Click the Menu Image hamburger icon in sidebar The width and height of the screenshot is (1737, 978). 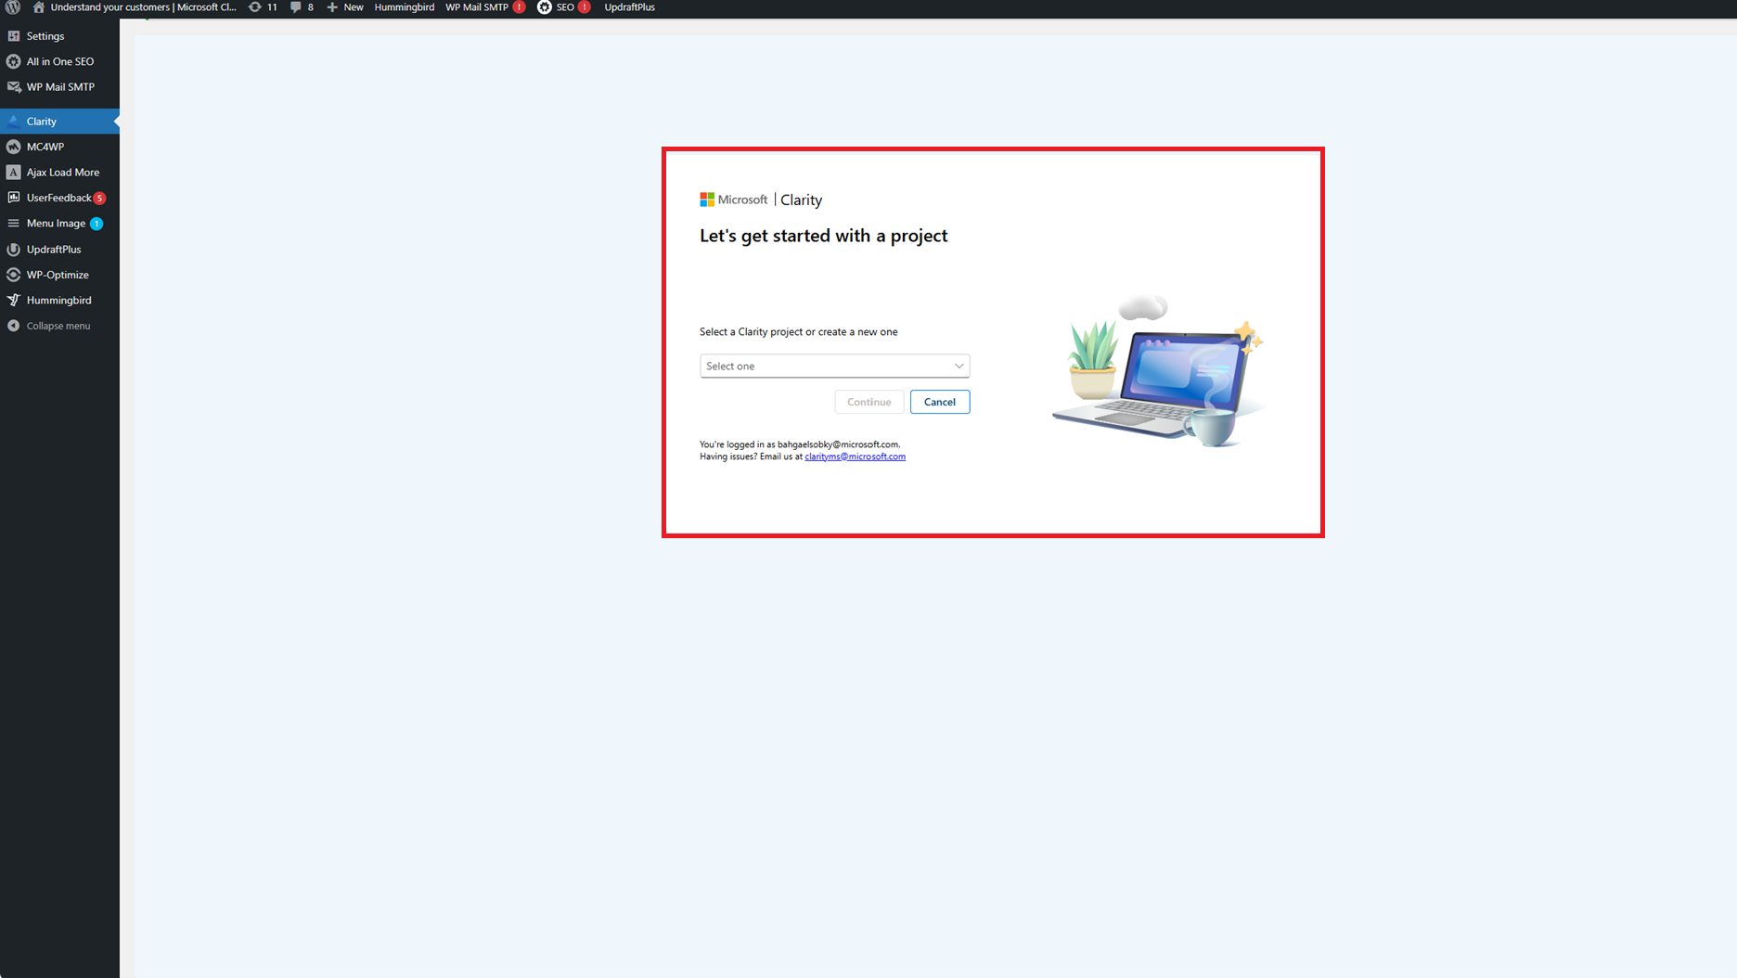point(14,224)
